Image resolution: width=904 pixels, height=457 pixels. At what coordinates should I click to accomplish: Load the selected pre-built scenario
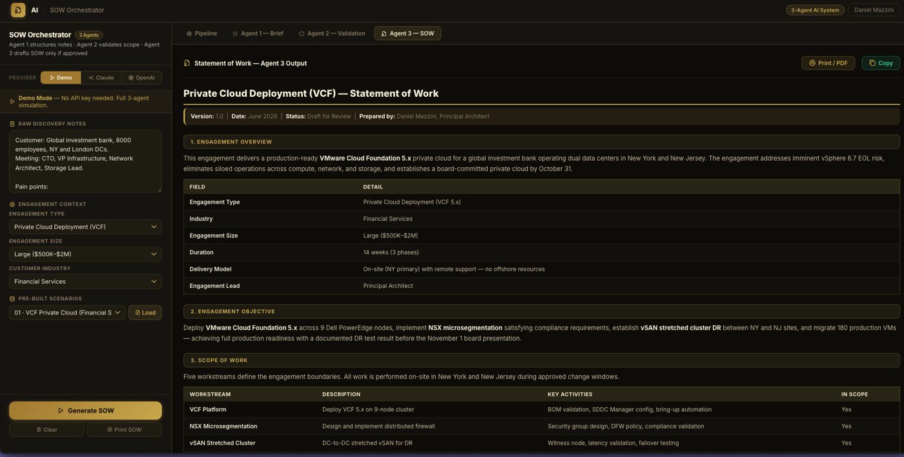(145, 312)
